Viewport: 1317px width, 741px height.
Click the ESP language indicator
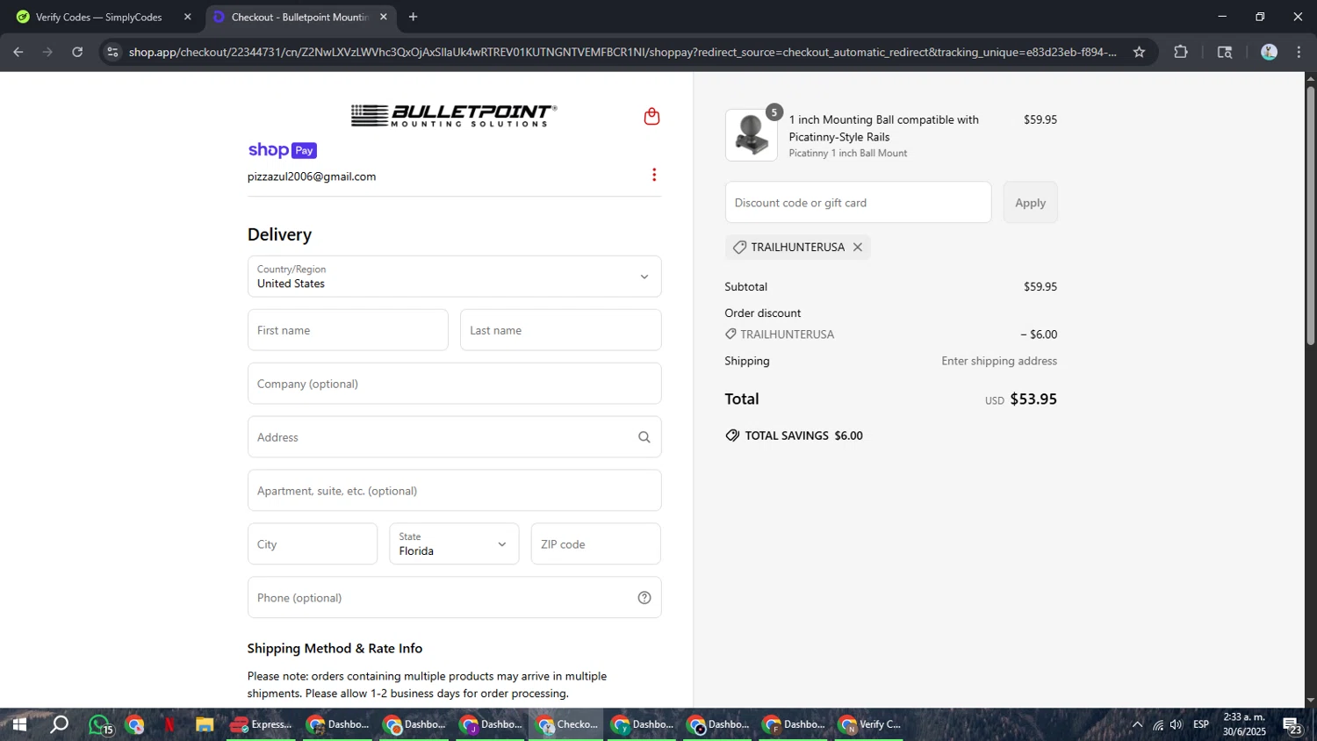pyautogui.click(x=1201, y=725)
